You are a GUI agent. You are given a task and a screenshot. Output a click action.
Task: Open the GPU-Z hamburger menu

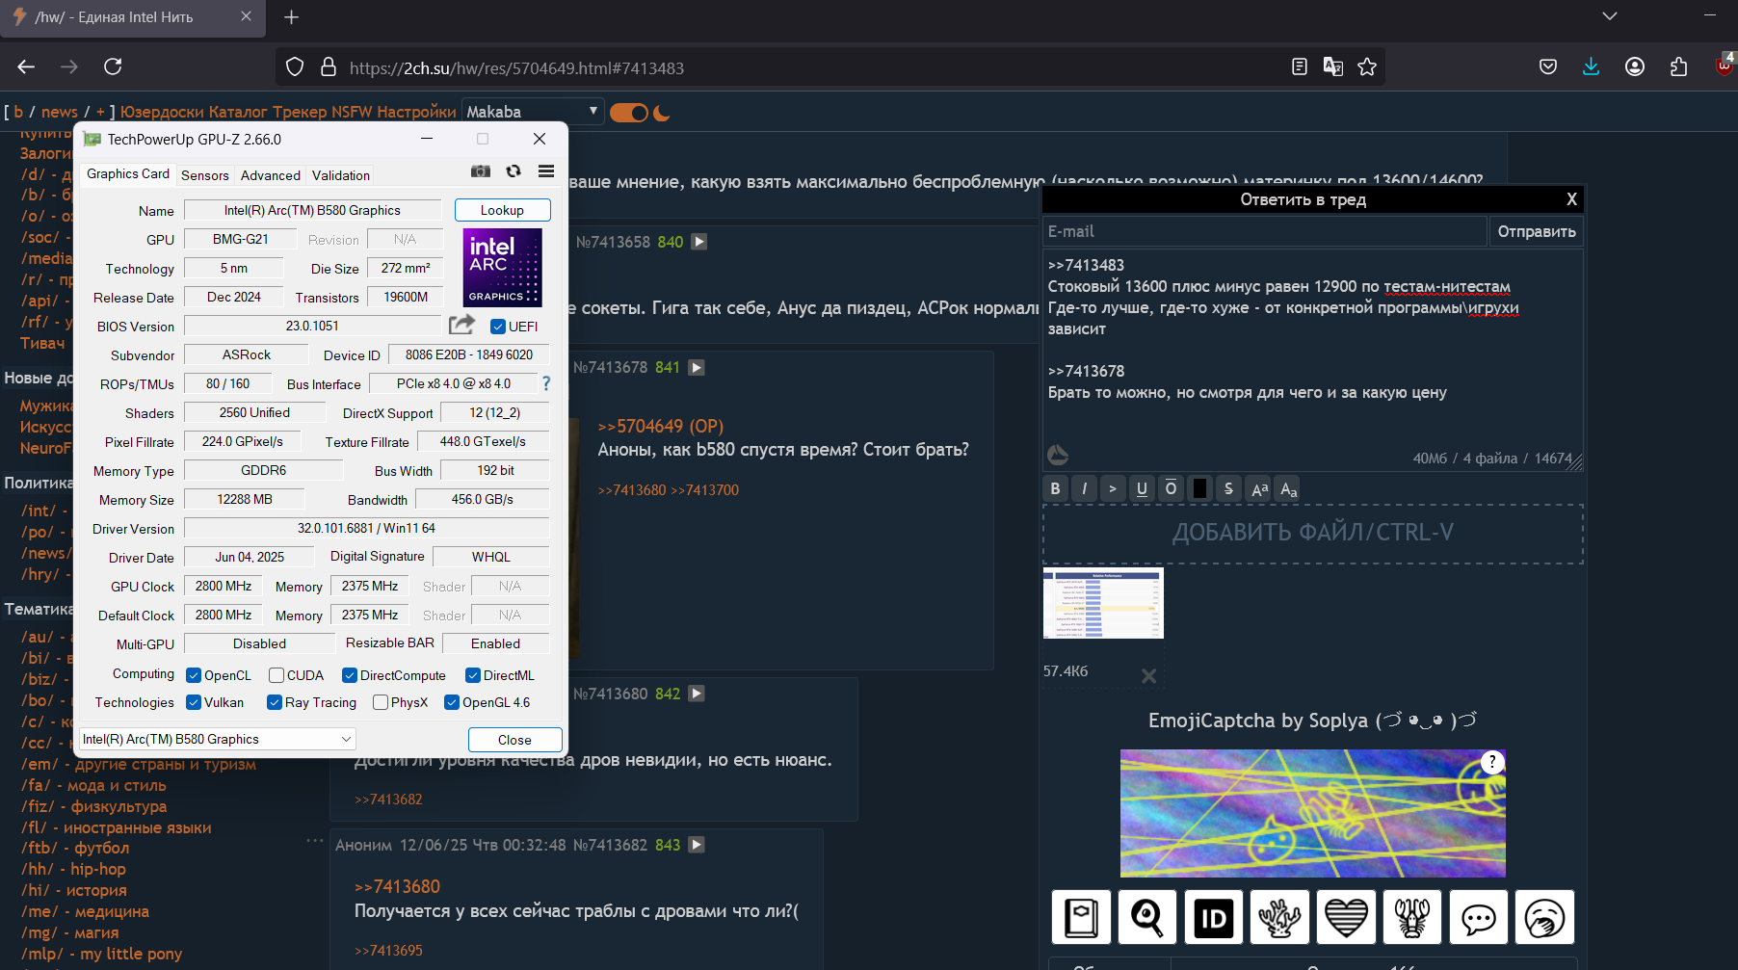click(546, 171)
